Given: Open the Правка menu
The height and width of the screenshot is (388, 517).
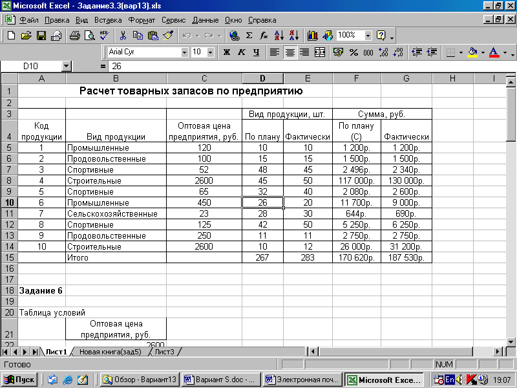Looking at the screenshot, I should (x=57, y=20).
